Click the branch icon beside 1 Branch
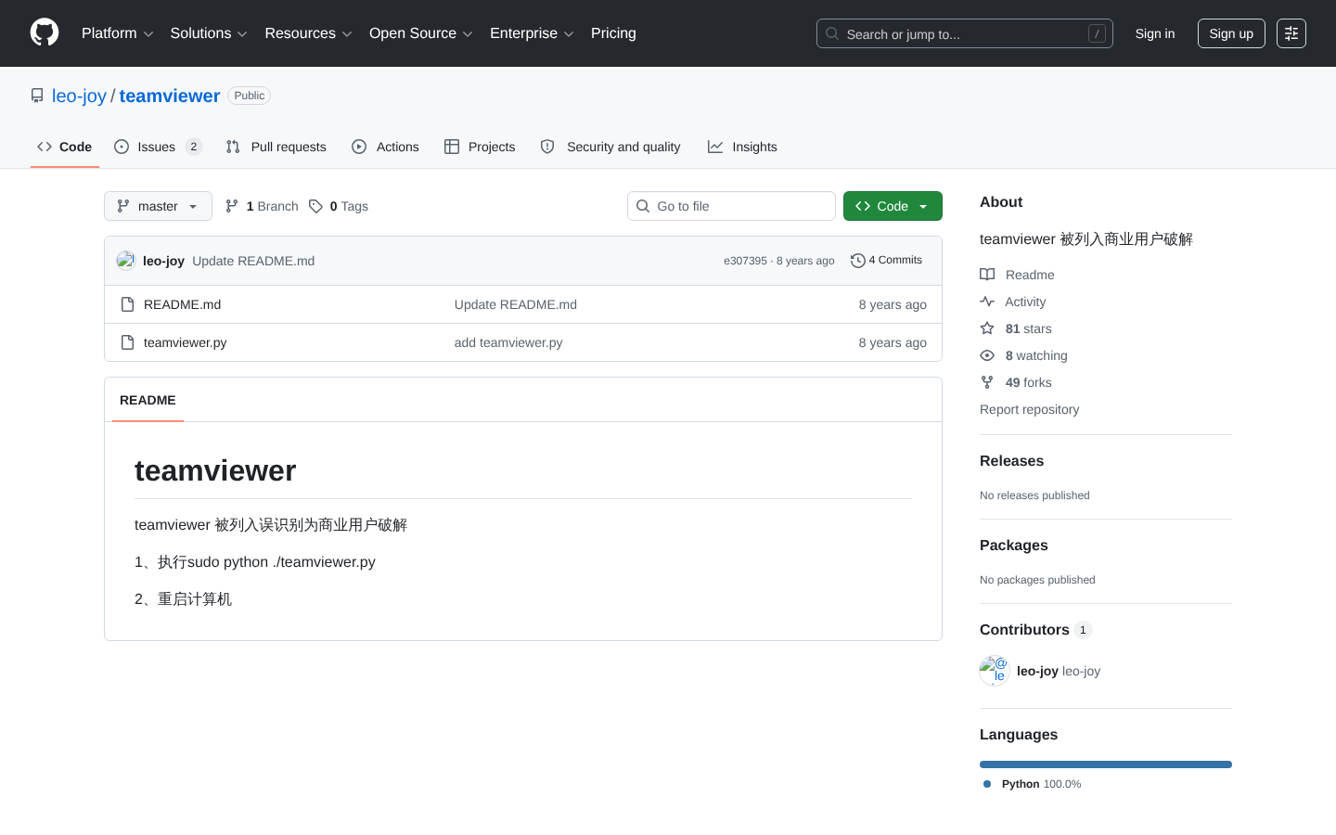Viewport: 1336px width, 835px height. pyautogui.click(x=232, y=206)
